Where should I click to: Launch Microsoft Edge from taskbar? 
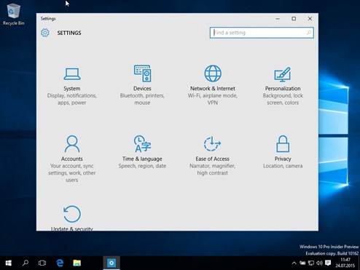pos(60,263)
